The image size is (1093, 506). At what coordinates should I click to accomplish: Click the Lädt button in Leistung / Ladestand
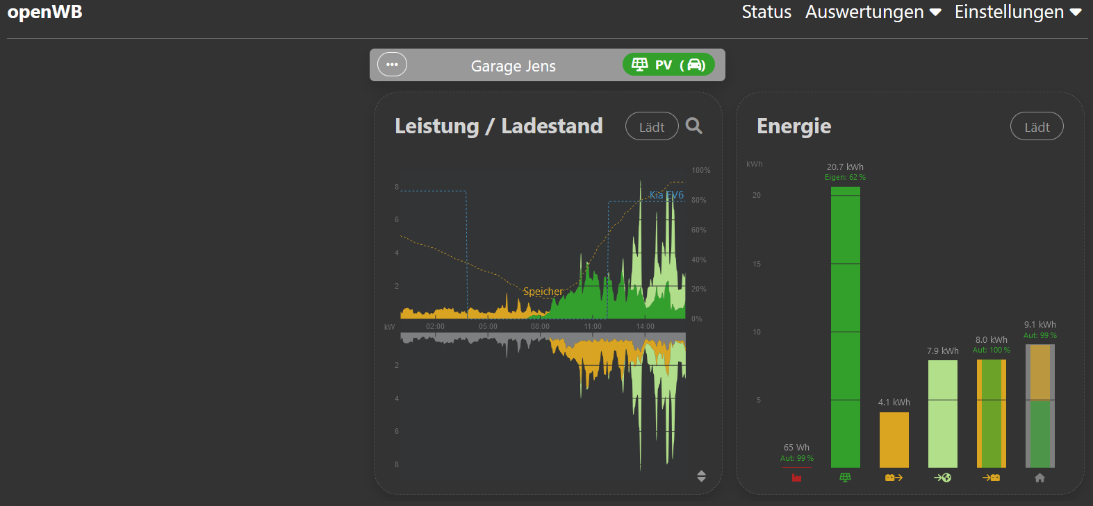[x=652, y=126]
